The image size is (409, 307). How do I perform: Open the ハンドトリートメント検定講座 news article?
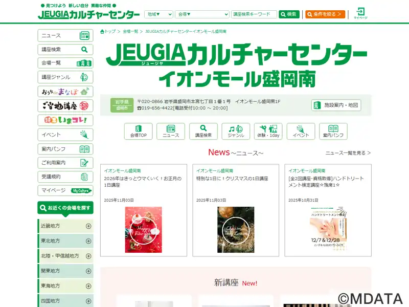(326, 182)
